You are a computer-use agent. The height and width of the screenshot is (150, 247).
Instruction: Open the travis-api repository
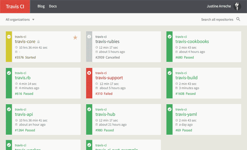24,114
